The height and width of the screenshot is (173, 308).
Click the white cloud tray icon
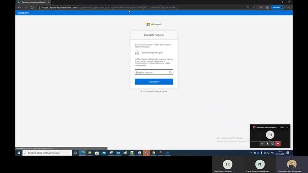pos(255,153)
